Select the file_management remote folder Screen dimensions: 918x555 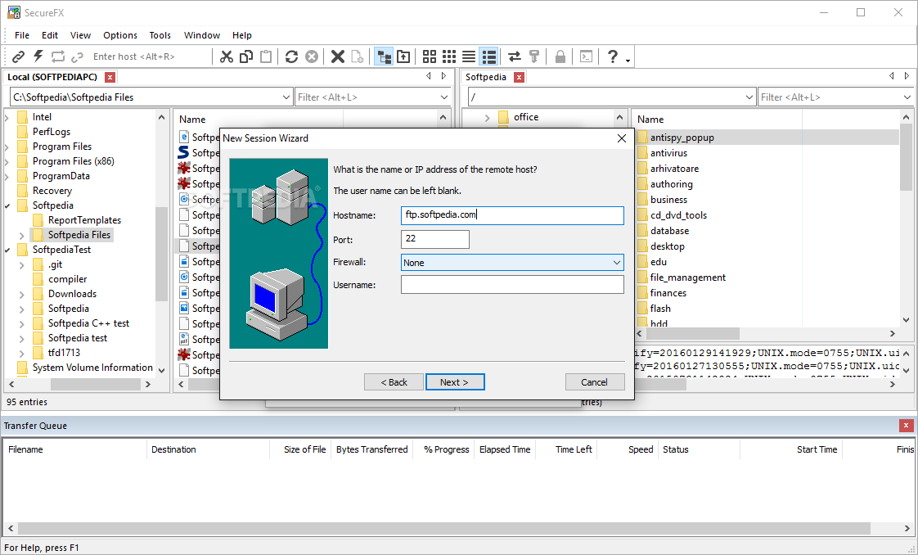pos(688,277)
